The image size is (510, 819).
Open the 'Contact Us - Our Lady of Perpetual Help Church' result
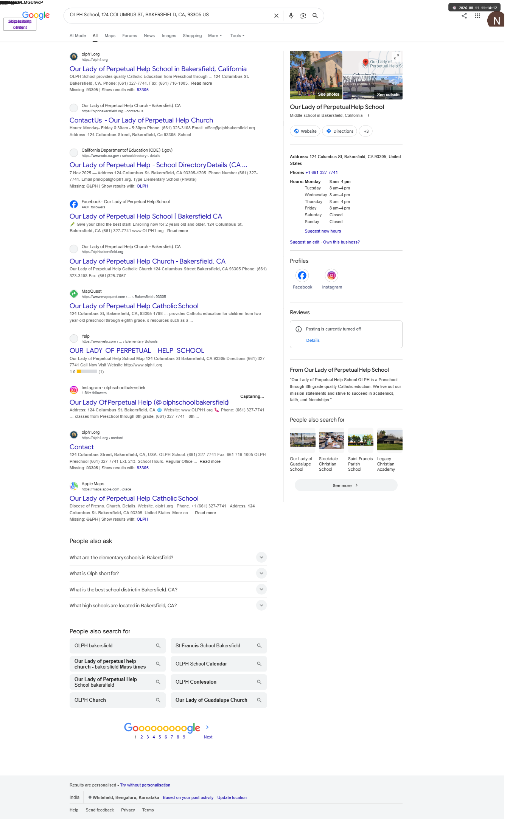(141, 120)
